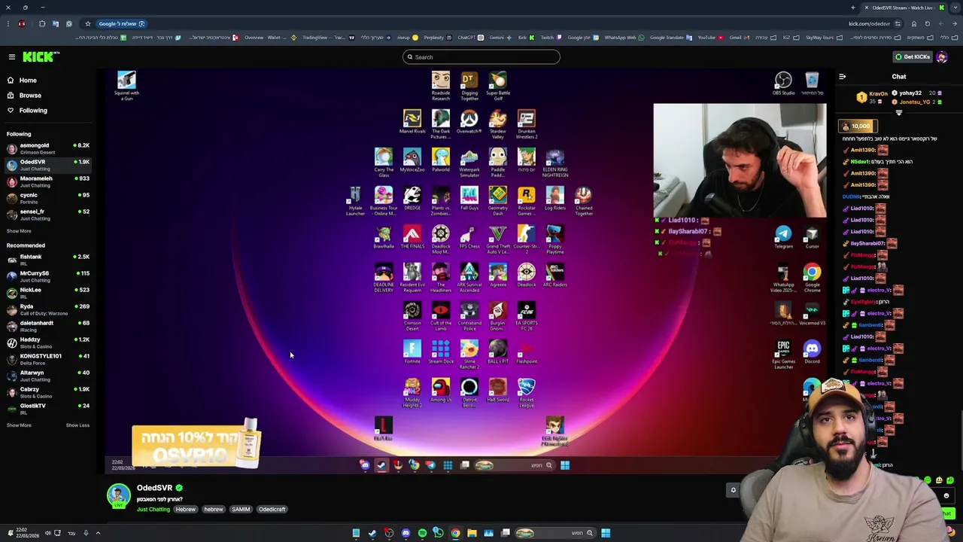Click the Stardew Valley desktop icon
Viewport: 963px width, 542px height.
click(x=498, y=124)
